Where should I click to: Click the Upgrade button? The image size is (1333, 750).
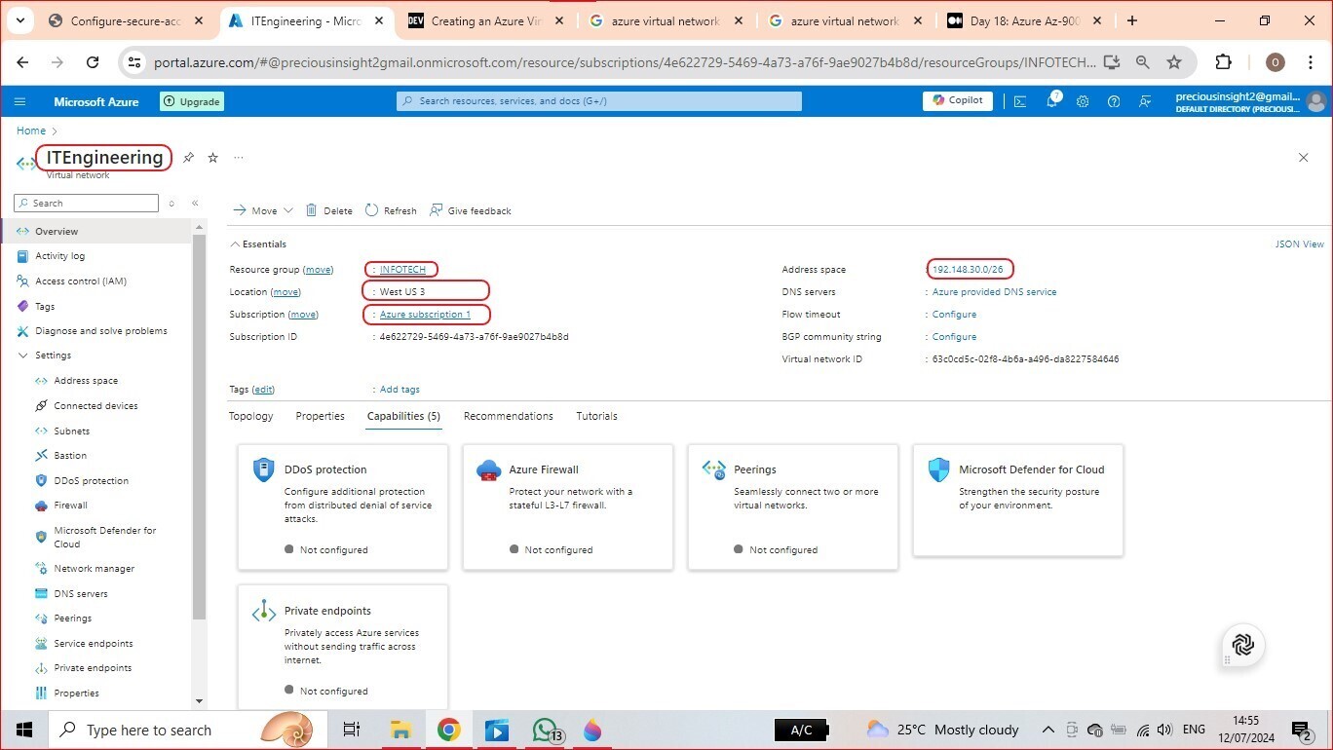click(x=192, y=101)
